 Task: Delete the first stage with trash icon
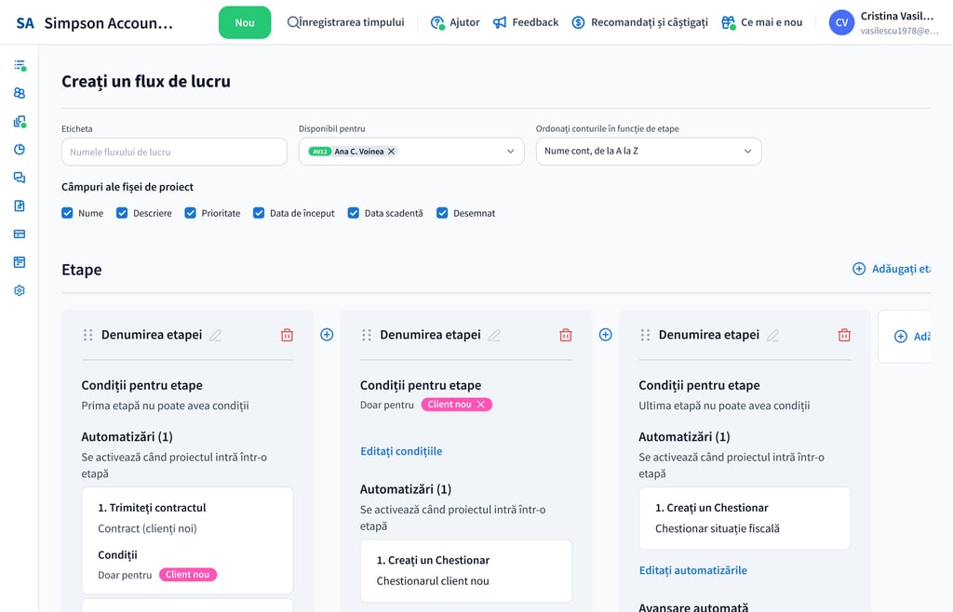click(287, 335)
